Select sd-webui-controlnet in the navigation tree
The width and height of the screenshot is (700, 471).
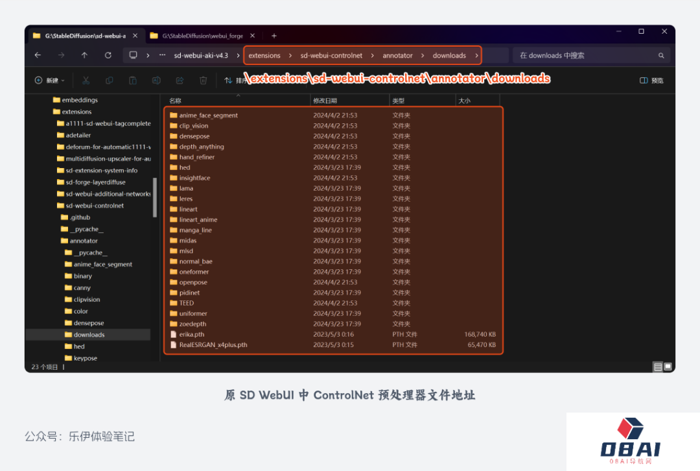[90, 206]
